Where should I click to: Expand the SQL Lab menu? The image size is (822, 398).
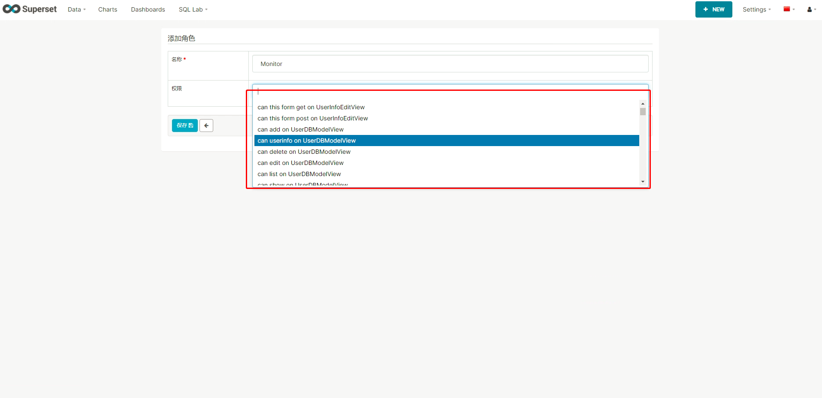pyautogui.click(x=193, y=9)
